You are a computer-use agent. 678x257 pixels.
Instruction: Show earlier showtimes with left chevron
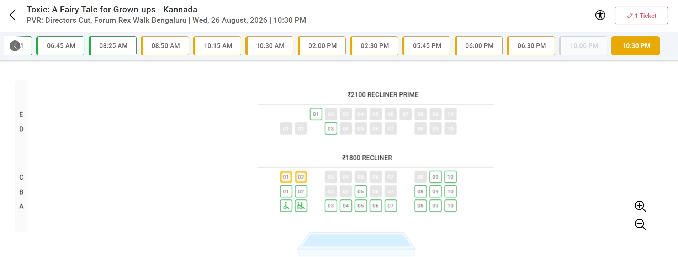point(15,46)
